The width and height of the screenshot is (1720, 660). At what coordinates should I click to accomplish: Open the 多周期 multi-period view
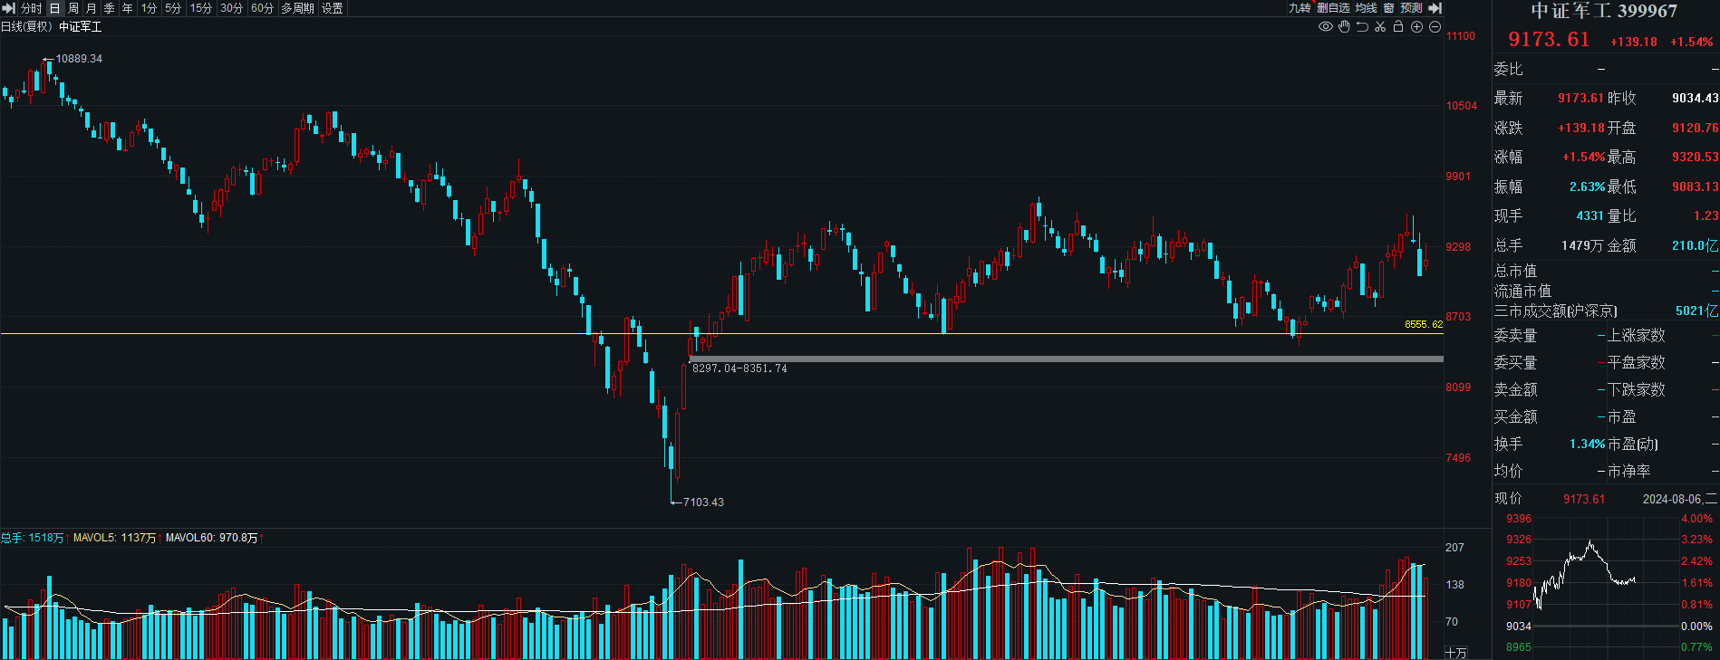pos(297,8)
